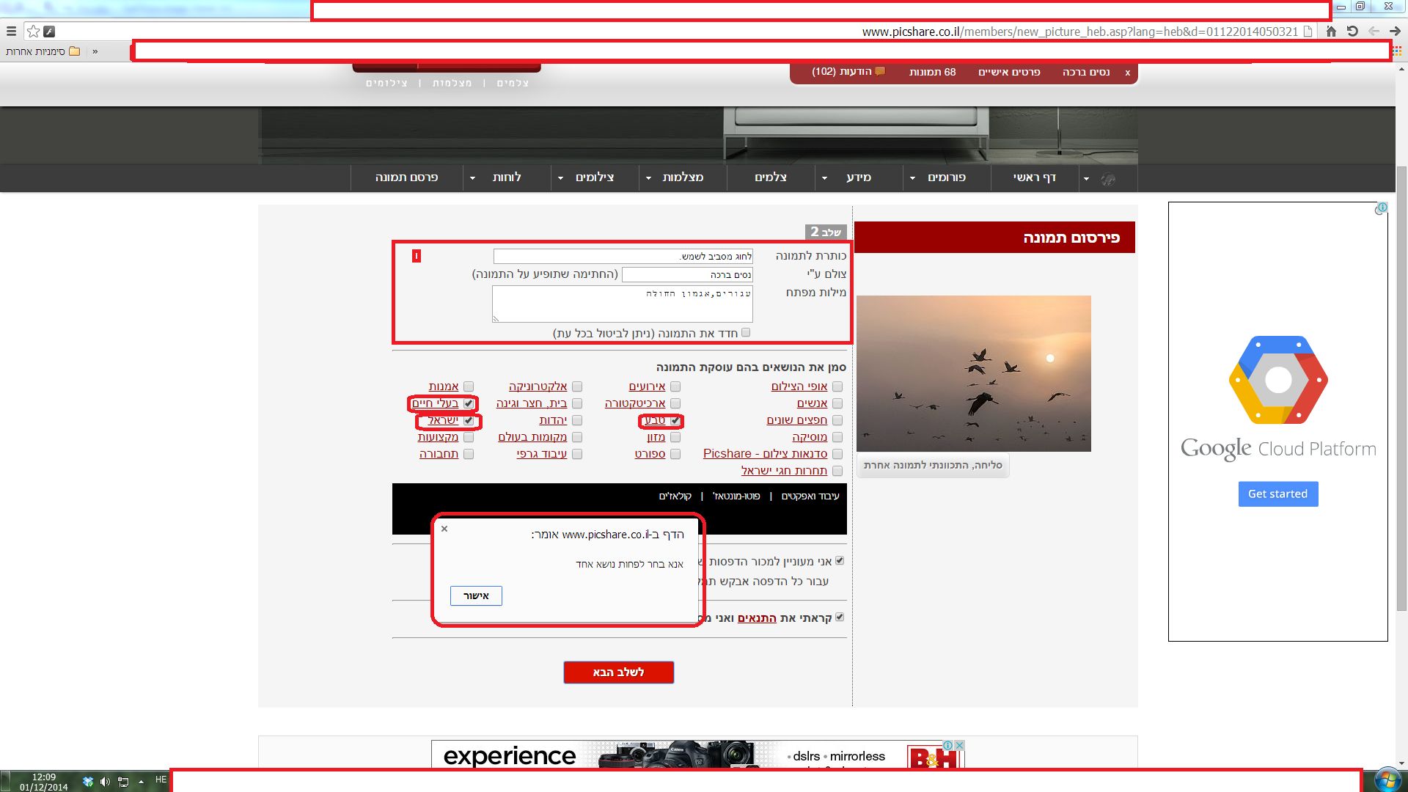
Task: Expand the צילומים nav dropdown arrow
Action: (560, 178)
